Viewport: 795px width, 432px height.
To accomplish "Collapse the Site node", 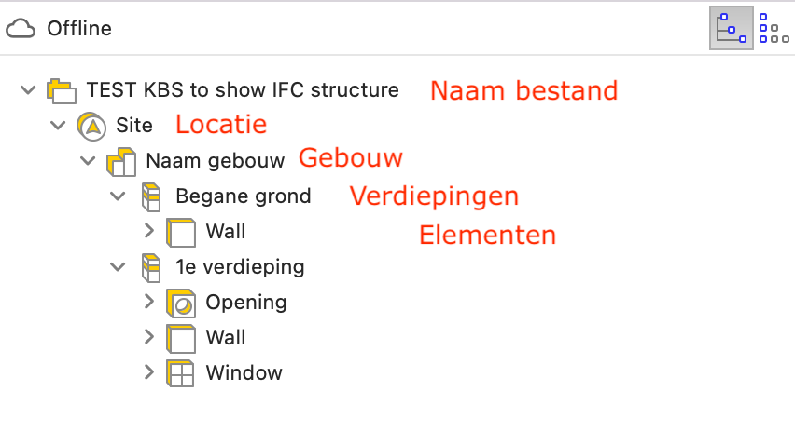I will pyautogui.click(x=58, y=125).
